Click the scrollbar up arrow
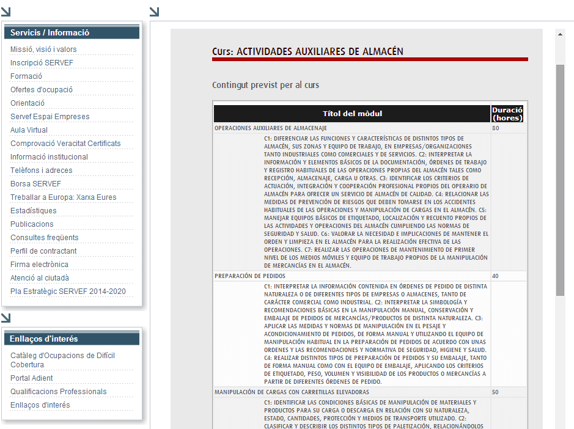The image size is (574, 429). pyautogui.click(x=560, y=35)
